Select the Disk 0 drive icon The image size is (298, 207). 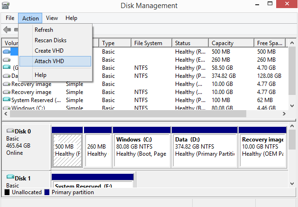(10, 131)
